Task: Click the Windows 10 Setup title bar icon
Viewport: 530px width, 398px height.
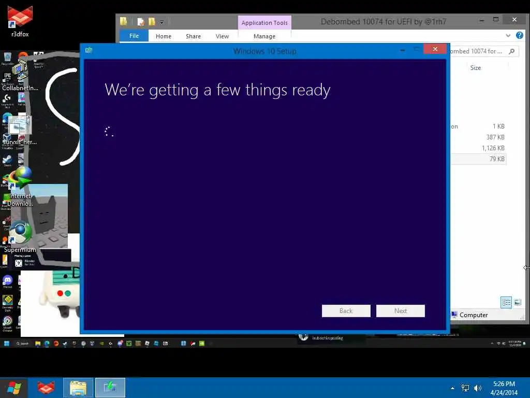Action: pos(89,50)
